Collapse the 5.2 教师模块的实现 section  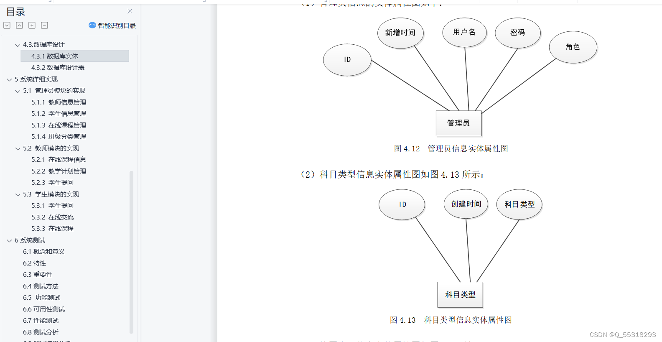tap(18, 148)
